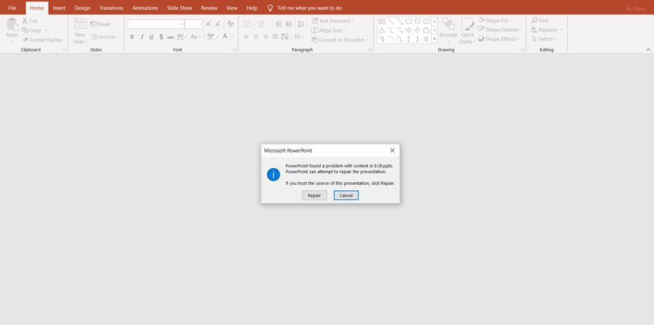Image resolution: width=654 pixels, height=325 pixels.
Task: Click the Arrange icon
Action: click(448, 24)
